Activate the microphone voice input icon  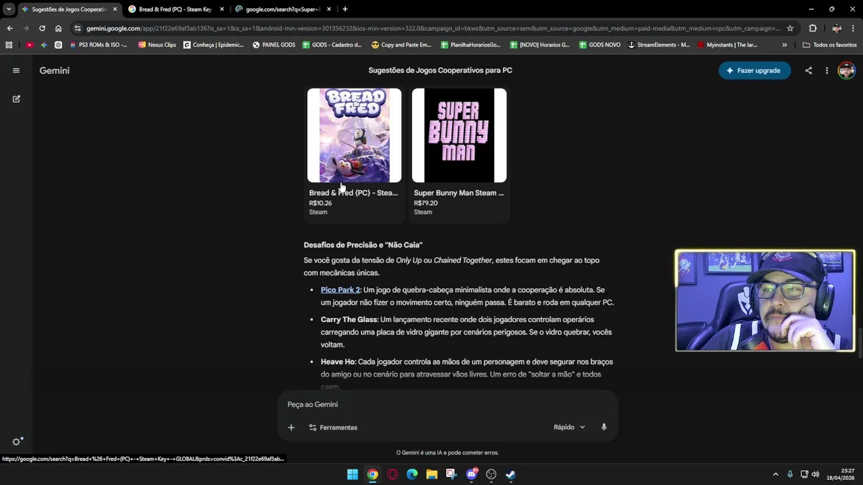pyautogui.click(x=603, y=427)
